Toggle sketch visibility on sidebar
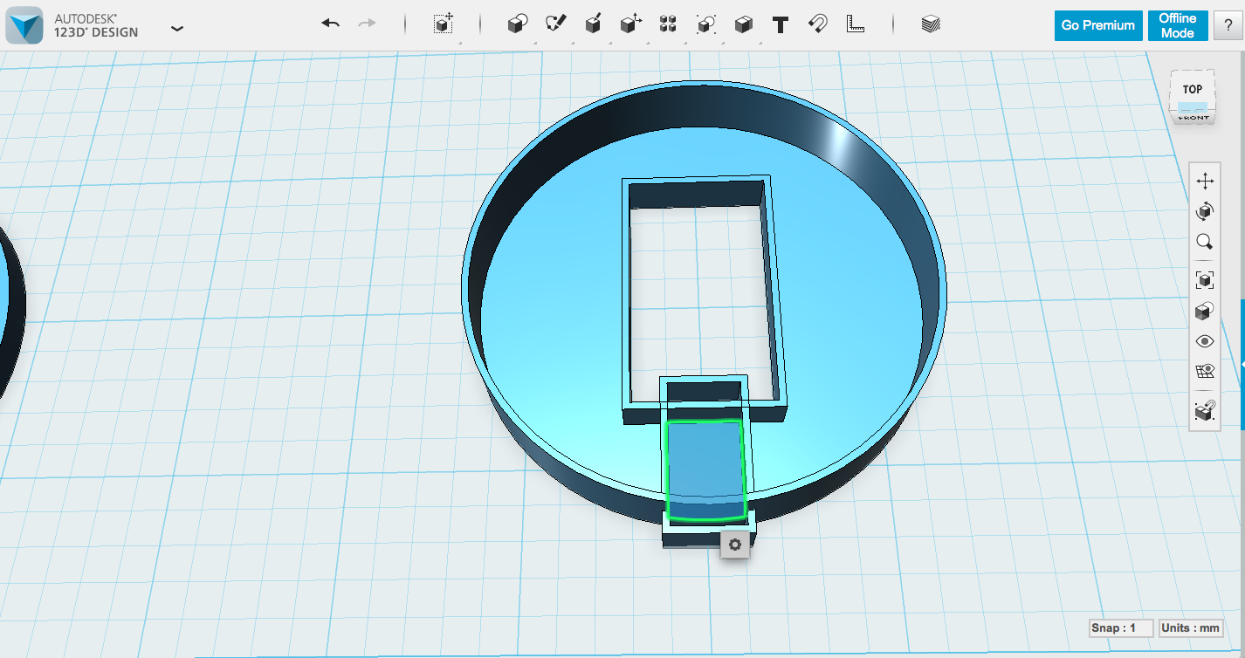Viewport: 1245px width, 658px height. pos(1205,370)
